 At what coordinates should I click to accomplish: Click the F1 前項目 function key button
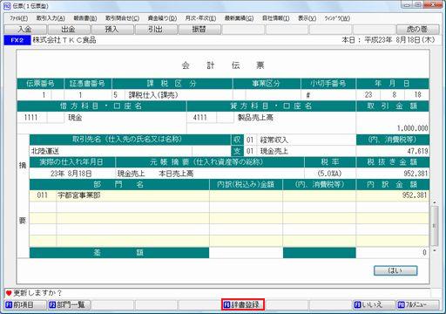(25, 304)
